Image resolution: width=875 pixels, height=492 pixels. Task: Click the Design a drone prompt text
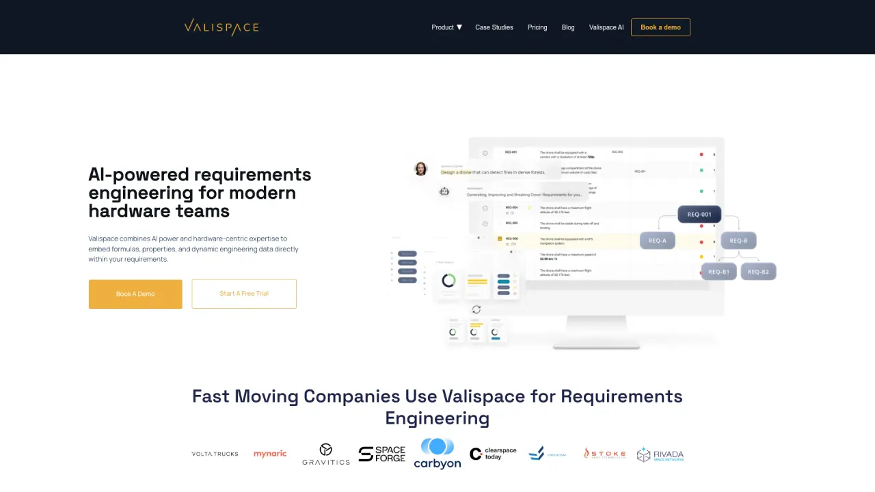pyautogui.click(x=493, y=172)
